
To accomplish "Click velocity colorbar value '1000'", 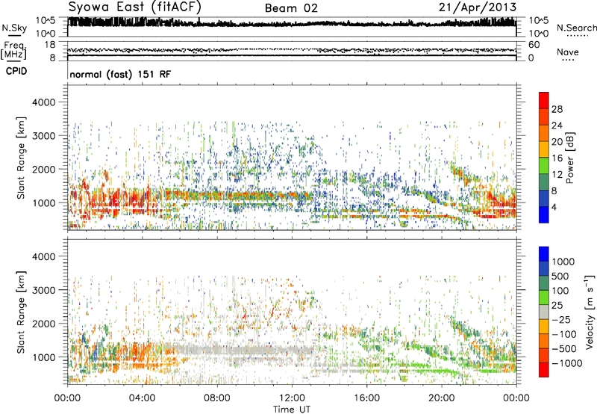I will click(563, 262).
